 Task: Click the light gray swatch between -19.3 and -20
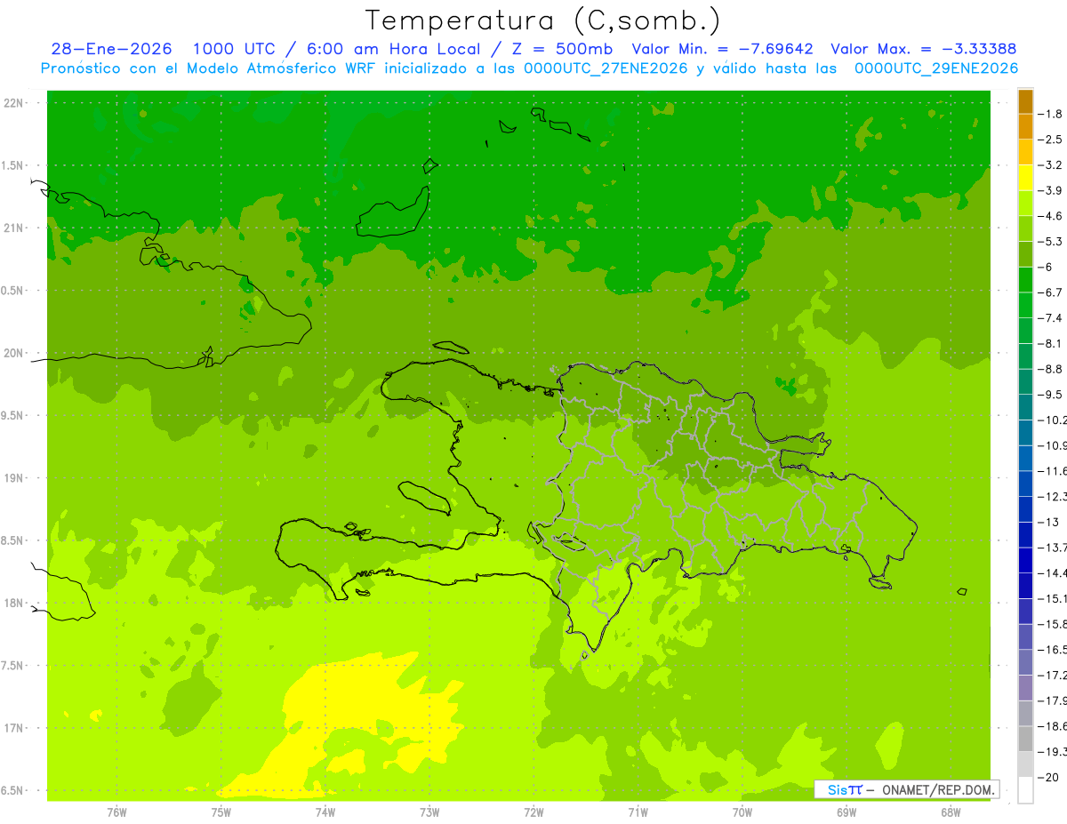pos(1025,764)
